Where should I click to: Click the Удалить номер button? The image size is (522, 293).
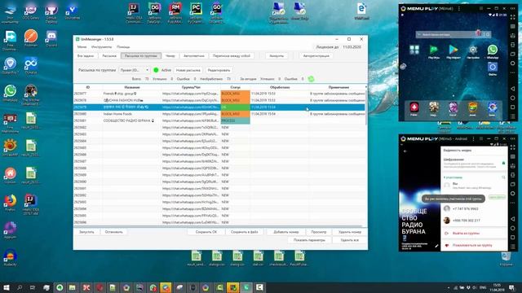(x=350, y=232)
